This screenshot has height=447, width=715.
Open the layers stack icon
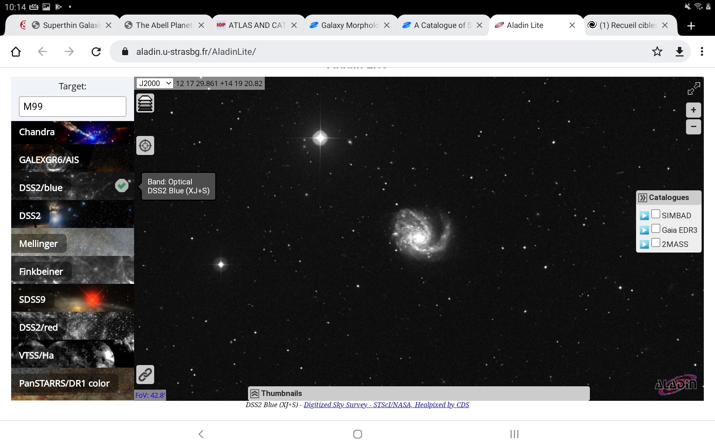point(145,103)
